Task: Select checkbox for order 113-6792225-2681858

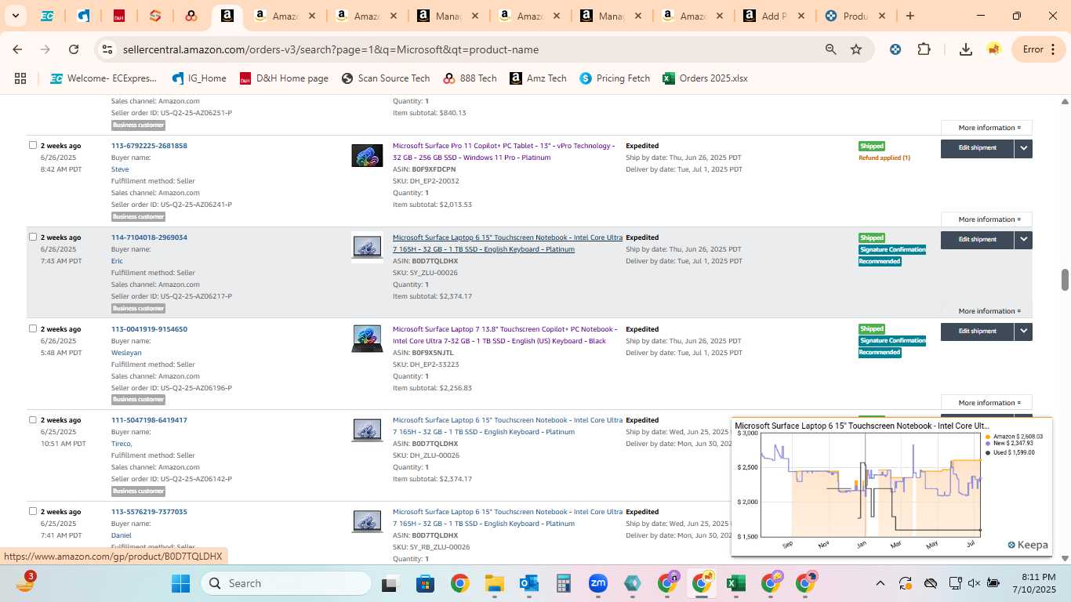Action: (x=33, y=145)
